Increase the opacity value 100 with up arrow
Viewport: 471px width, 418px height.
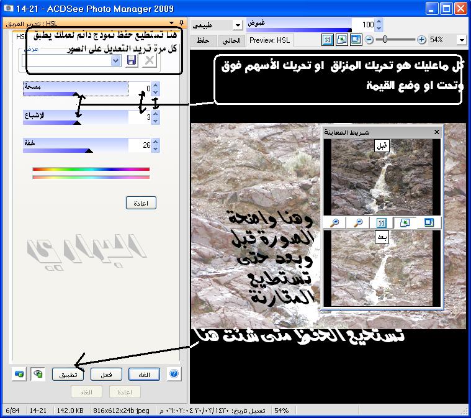(379, 22)
